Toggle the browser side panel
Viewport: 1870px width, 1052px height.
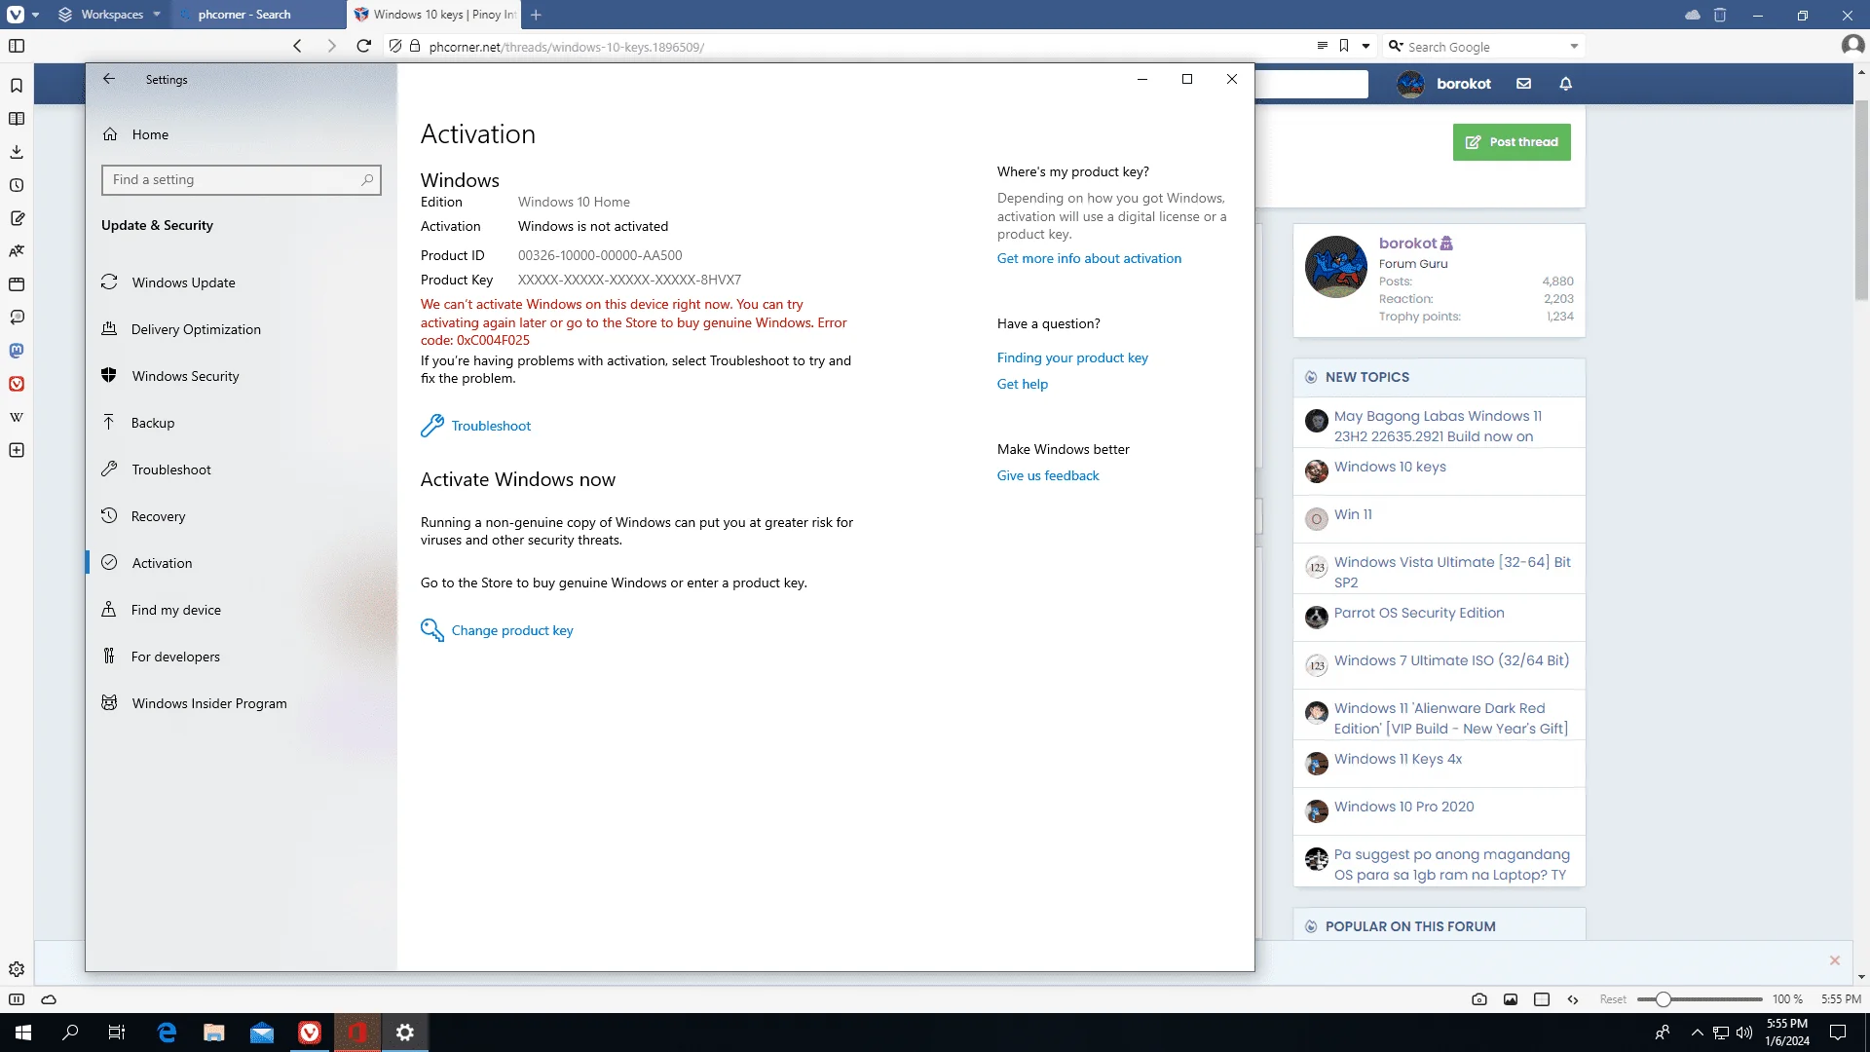point(17,46)
